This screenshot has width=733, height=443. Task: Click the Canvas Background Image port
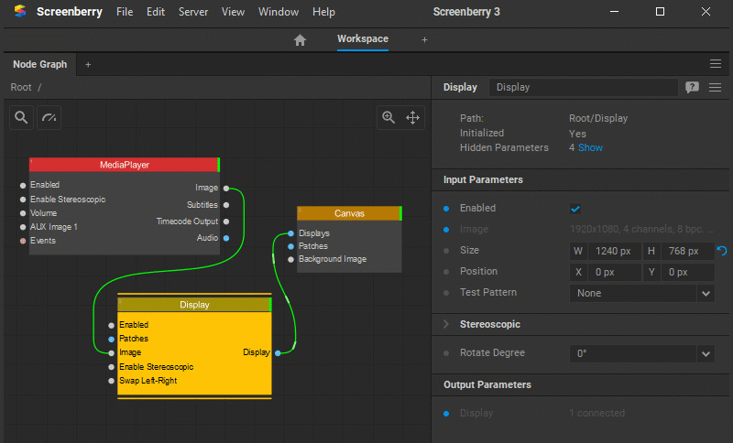point(290,260)
